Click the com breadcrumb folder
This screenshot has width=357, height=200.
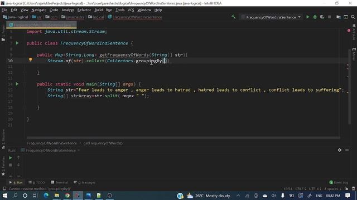(52, 17)
